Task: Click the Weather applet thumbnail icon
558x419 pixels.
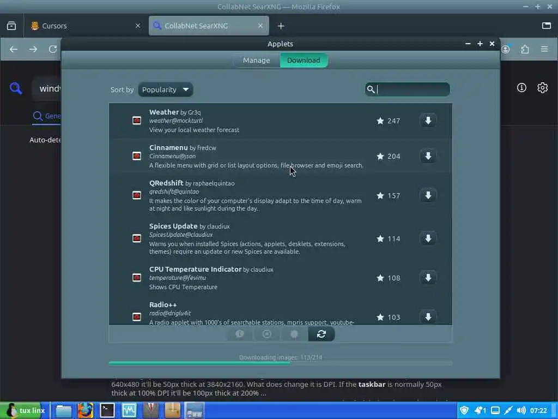Action: 137,121
